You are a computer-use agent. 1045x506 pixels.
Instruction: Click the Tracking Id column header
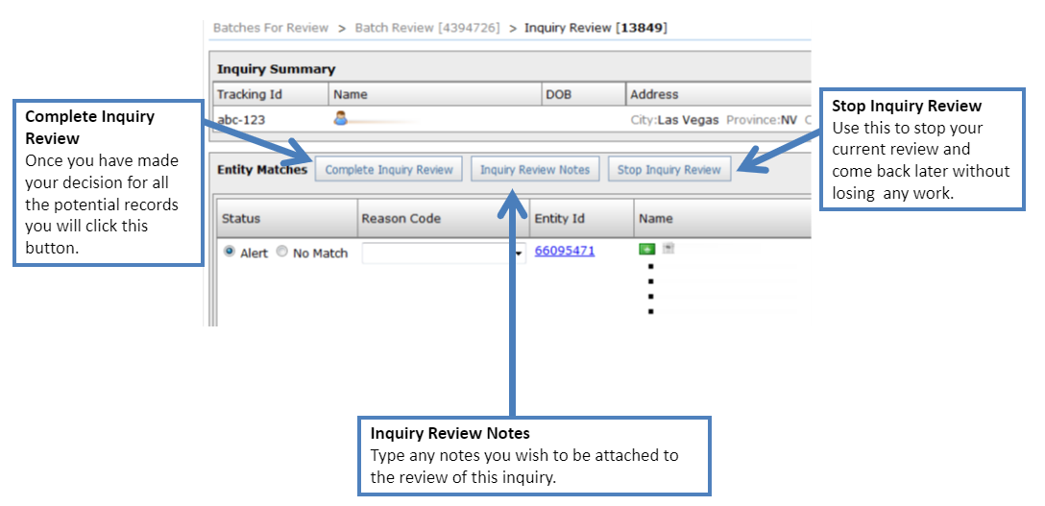271,94
